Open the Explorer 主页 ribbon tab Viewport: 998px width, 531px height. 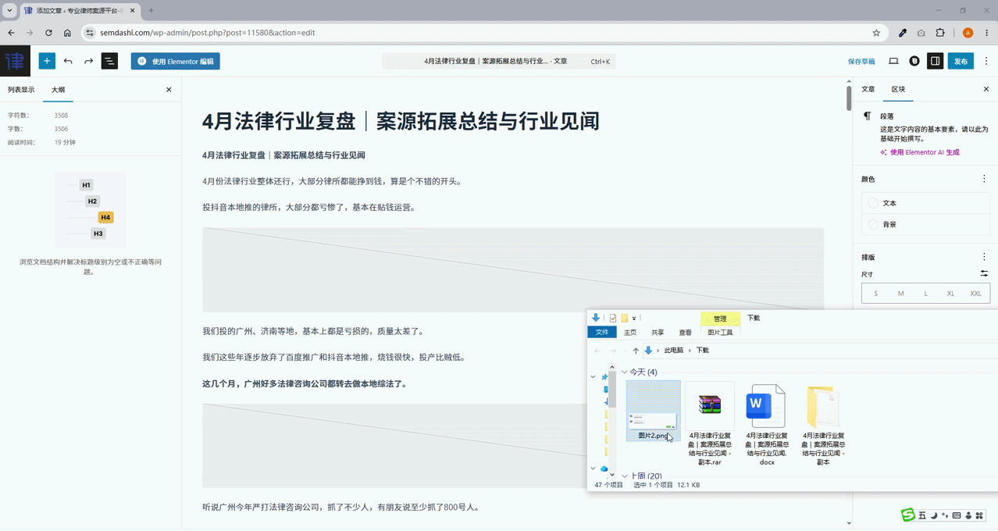pos(629,332)
